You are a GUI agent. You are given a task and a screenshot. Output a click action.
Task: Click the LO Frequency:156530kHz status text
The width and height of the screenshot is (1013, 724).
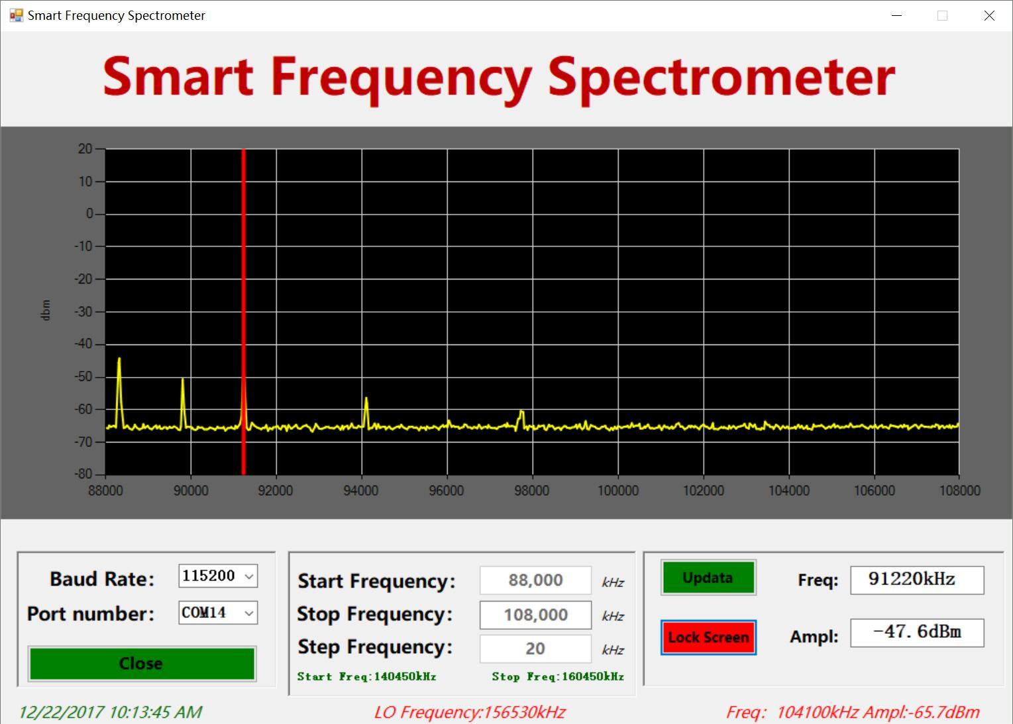click(472, 712)
